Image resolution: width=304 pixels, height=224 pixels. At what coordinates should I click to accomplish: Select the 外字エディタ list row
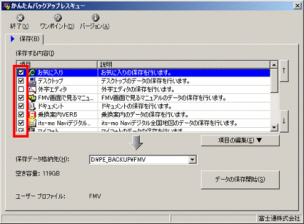click(143, 89)
